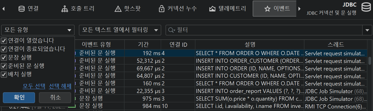The image size is (373, 111).
Task: Expand the '모든 유형' type dropdown
Action: click(38, 30)
